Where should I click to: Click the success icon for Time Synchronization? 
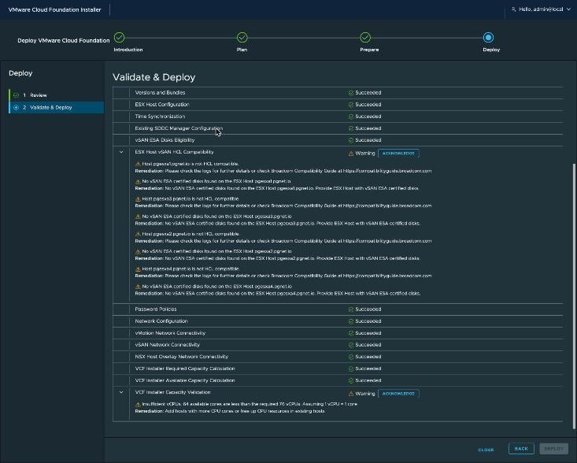pyautogui.click(x=351, y=117)
